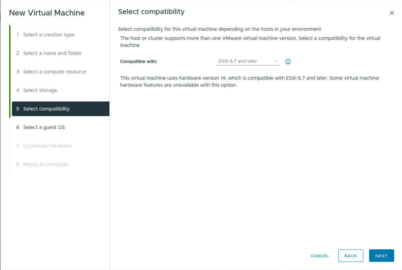
Task: Cancel the New Virtual Machine wizard
Action: click(320, 256)
